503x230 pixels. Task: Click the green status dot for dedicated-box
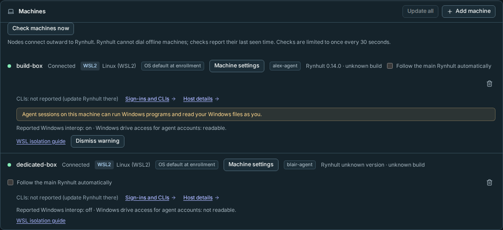click(x=9, y=165)
